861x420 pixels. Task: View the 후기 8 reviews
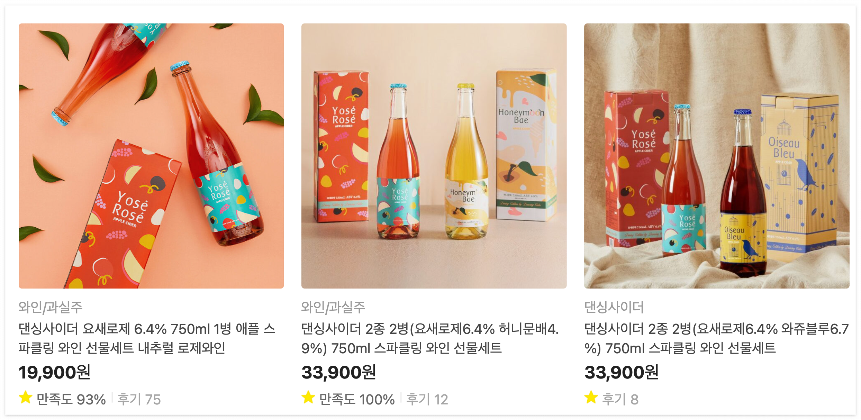pos(620,399)
